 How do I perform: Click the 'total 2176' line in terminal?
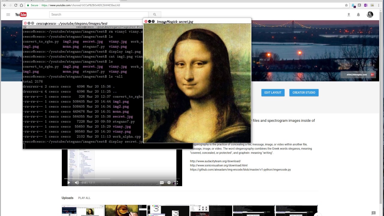point(33,82)
